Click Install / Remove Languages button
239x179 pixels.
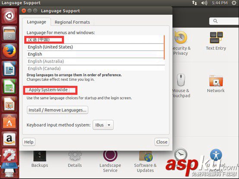click(x=57, y=110)
